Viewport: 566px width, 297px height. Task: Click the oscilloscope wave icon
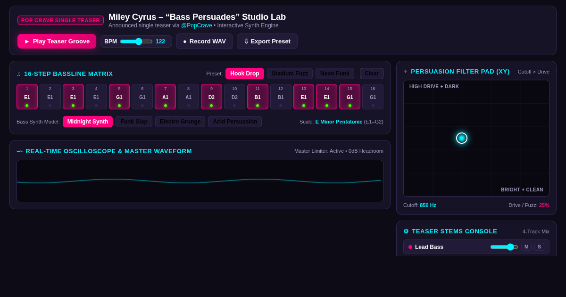tap(19, 151)
